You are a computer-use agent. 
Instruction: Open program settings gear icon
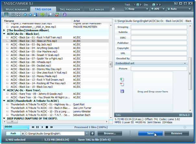tap(113, 9)
